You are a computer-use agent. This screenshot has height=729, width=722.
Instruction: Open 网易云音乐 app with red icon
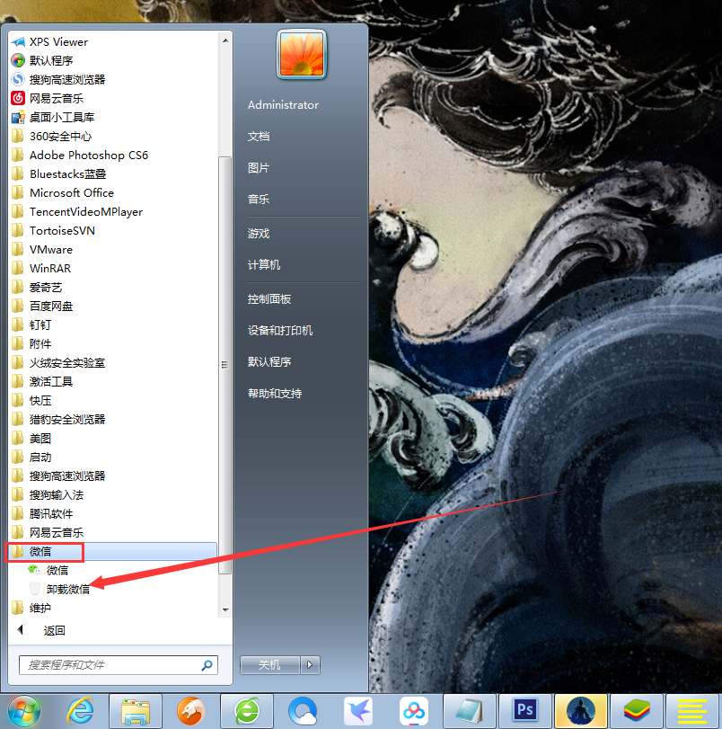[x=56, y=98]
